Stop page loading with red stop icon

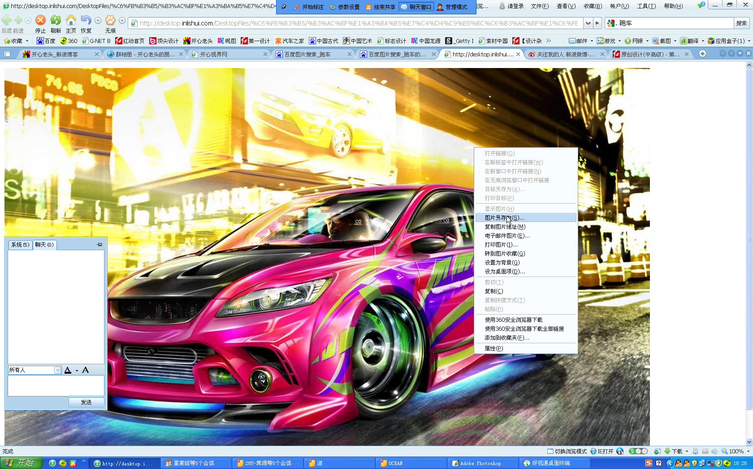(40, 20)
